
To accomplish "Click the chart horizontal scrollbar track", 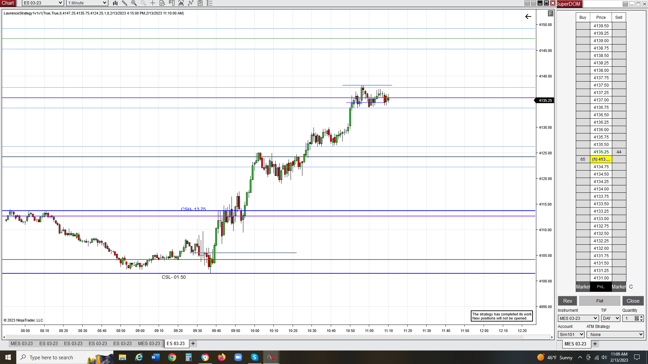I will click(270, 337).
